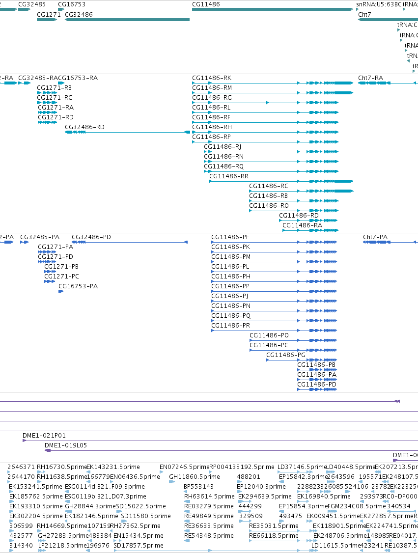Open EST RH16730.5prime
The height and width of the screenshot is (553, 418).
click(x=61, y=467)
